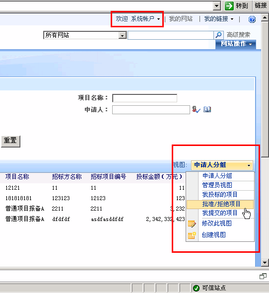Screen dimensions: 269x293
Task: Sort by 项目名称 column header
Action: (x=17, y=177)
